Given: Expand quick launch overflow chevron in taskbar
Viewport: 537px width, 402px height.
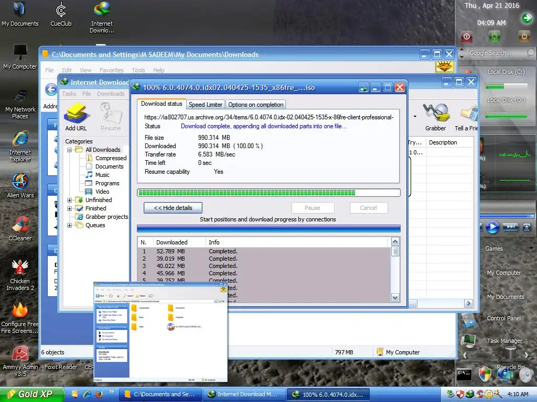Looking at the screenshot, I should pyautogui.click(x=112, y=392).
